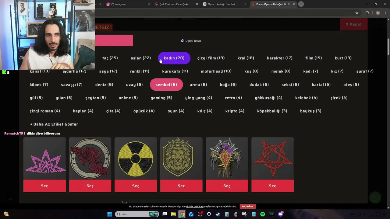Pick the kral (18) tag
390x219 pixels.
(246, 58)
